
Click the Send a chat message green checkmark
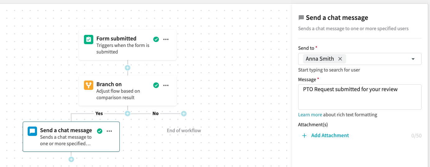click(x=99, y=131)
